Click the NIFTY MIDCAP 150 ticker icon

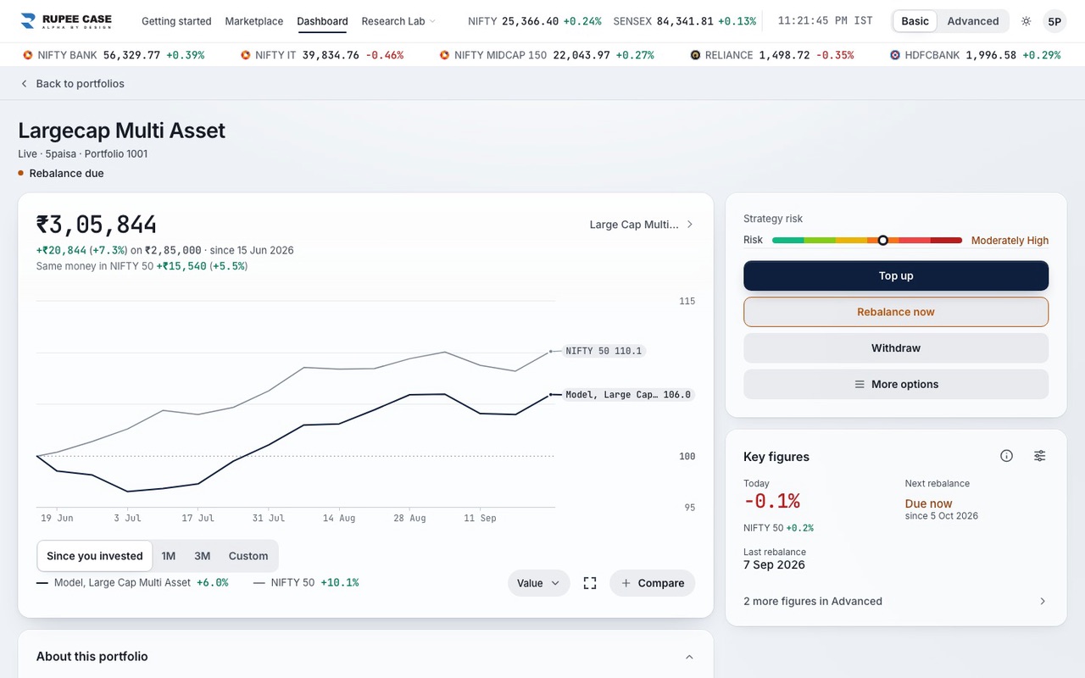[x=444, y=55]
